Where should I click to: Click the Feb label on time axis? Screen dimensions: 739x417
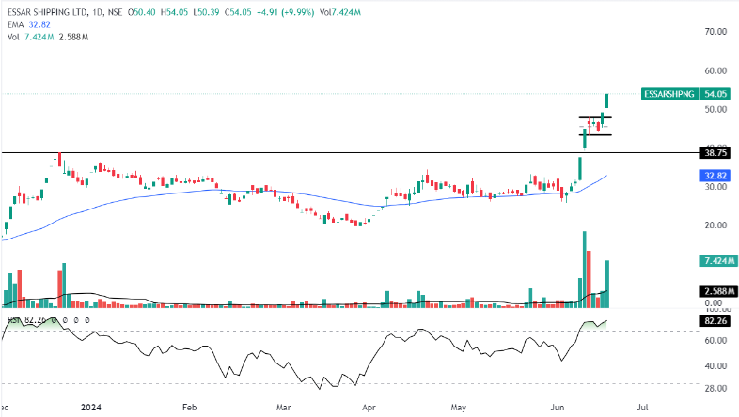point(189,409)
